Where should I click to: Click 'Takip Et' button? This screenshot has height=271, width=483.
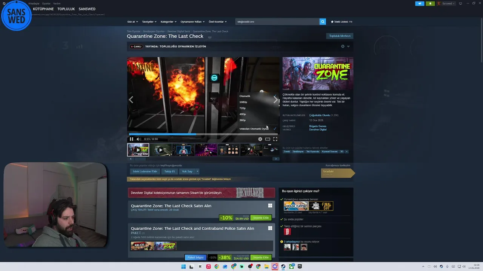tap(169, 171)
